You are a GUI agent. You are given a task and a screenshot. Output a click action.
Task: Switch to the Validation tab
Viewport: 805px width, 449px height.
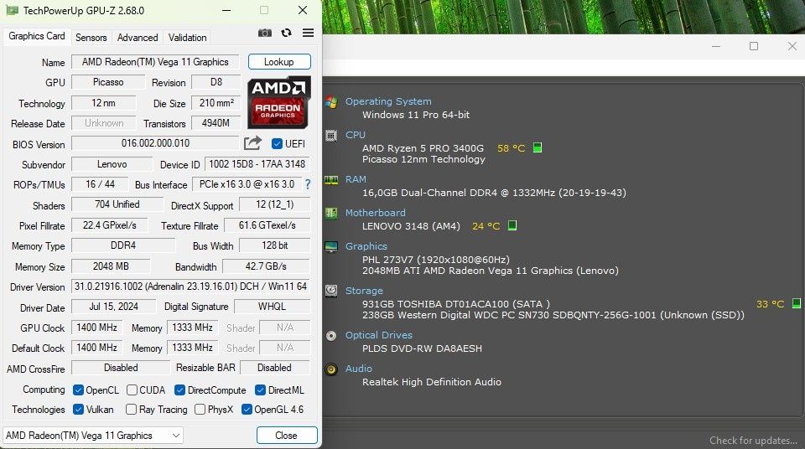point(187,38)
